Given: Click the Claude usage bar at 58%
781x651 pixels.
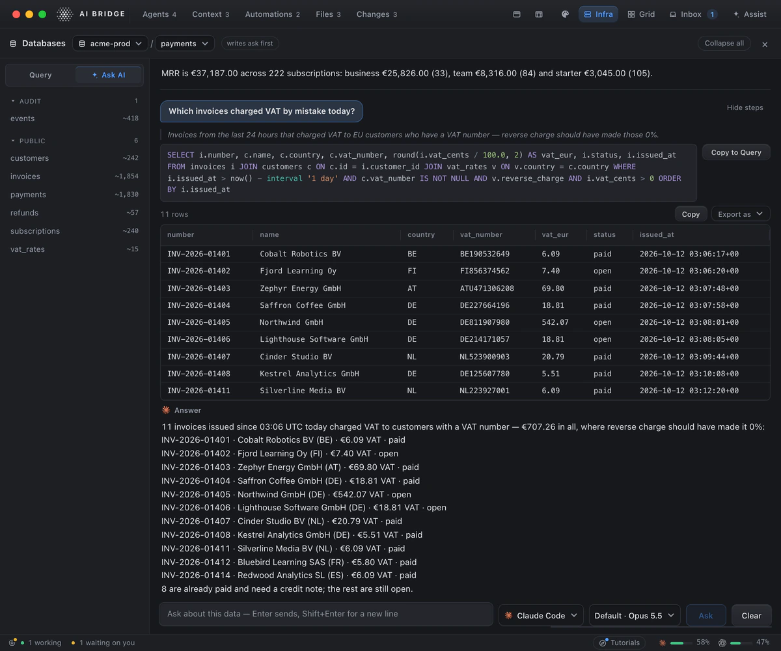Looking at the screenshot, I should (x=681, y=643).
